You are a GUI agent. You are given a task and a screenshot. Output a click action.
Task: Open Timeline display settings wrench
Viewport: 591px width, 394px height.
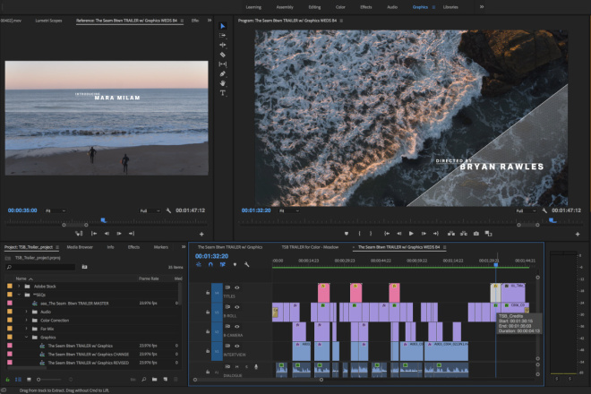pos(247,265)
